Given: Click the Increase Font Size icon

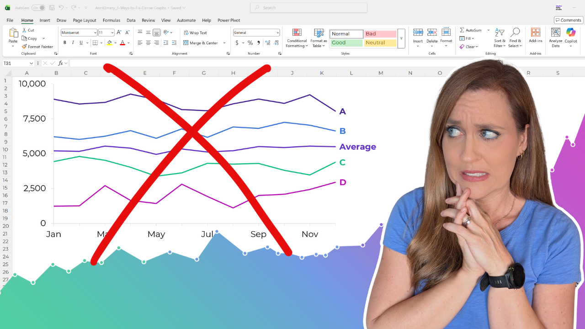Looking at the screenshot, I should click(119, 32).
